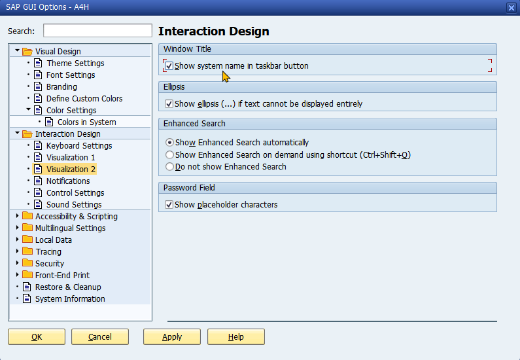Image resolution: width=520 pixels, height=360 pixels.
Task: Click the Visual Design folder icon
Action: 27,52
